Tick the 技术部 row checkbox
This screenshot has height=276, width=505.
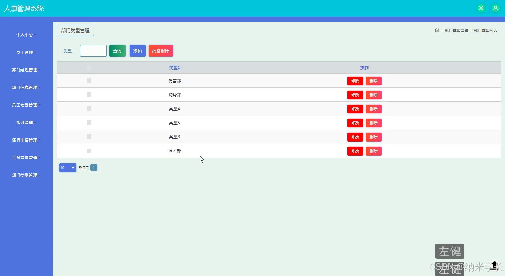point(89,151)
